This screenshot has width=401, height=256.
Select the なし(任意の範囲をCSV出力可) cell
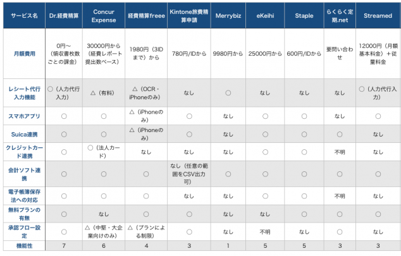(189, 174)
